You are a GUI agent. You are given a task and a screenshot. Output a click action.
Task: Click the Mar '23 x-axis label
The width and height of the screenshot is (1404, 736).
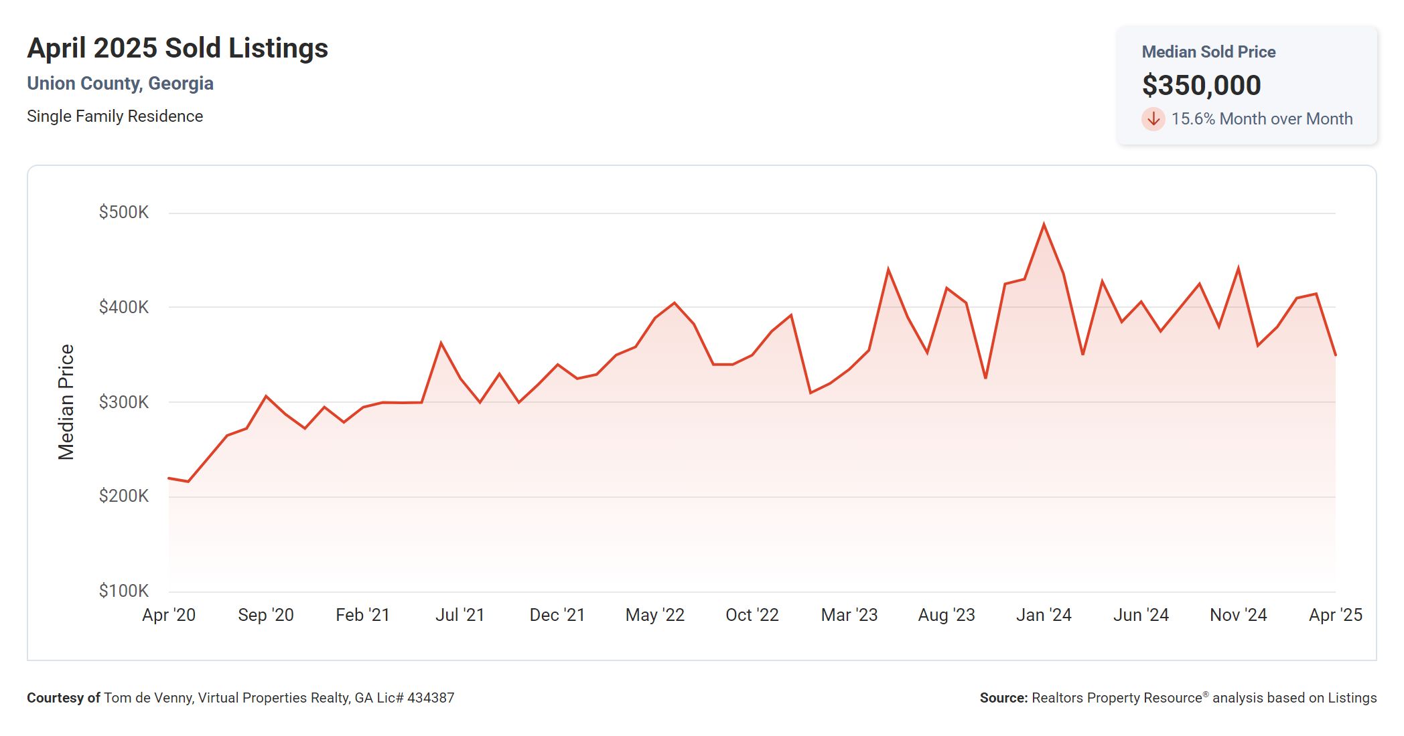click(x=849, y=615)
